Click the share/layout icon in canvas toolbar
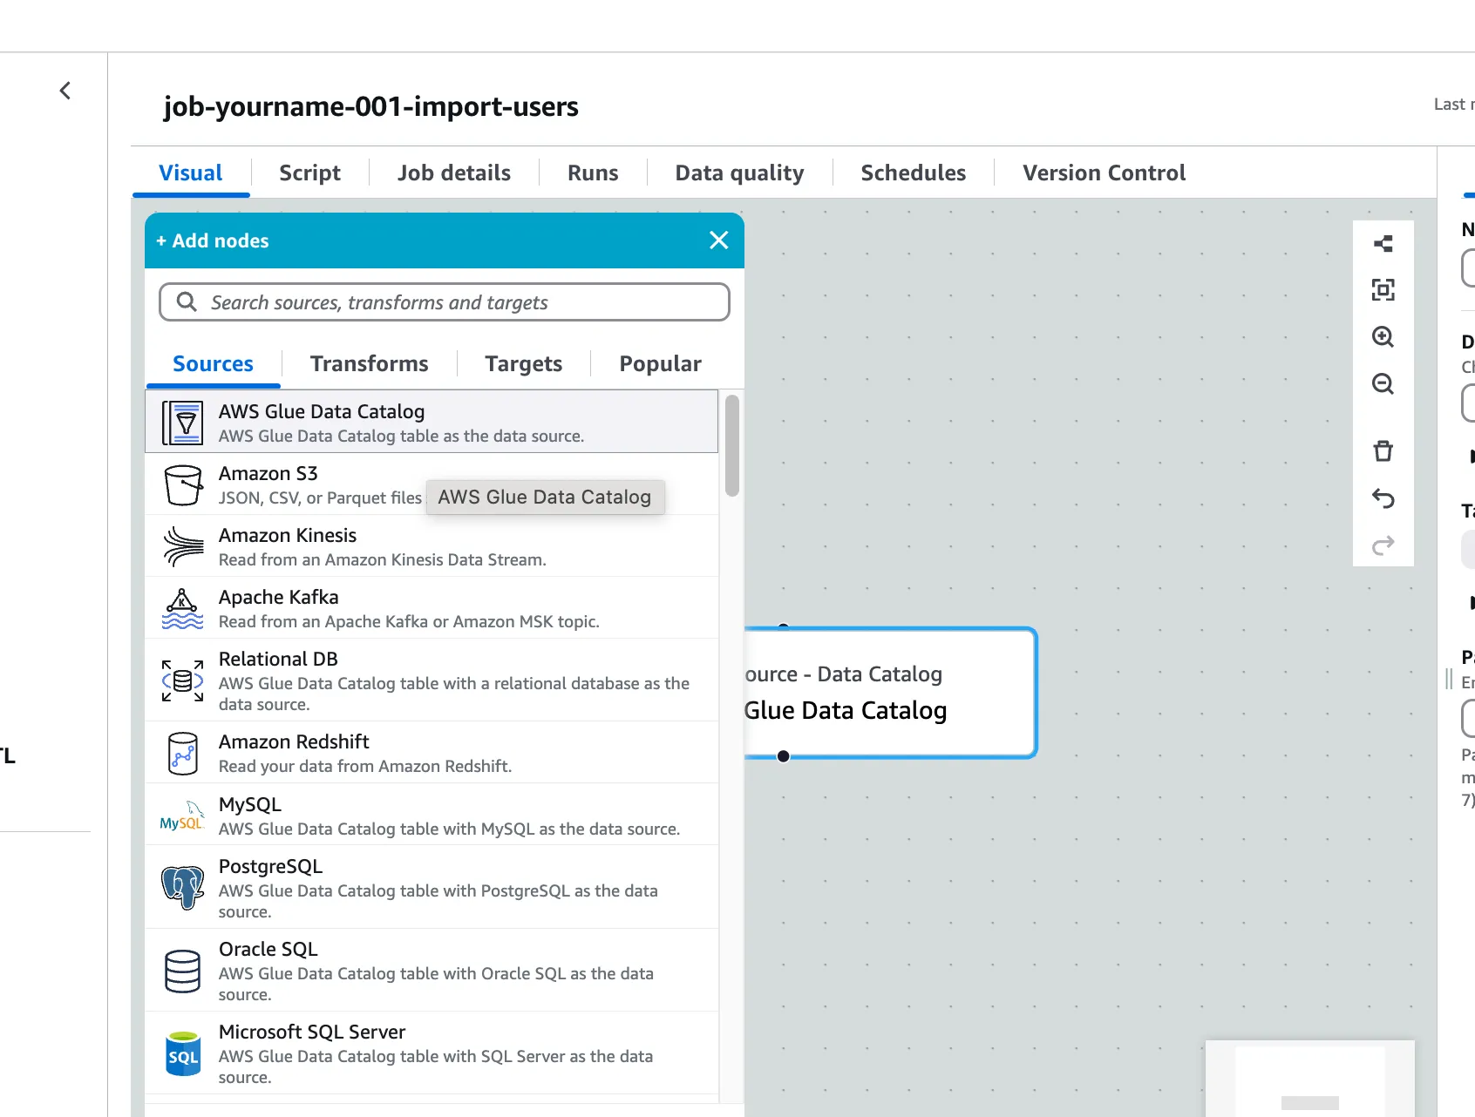 (x=1383, y=244)
